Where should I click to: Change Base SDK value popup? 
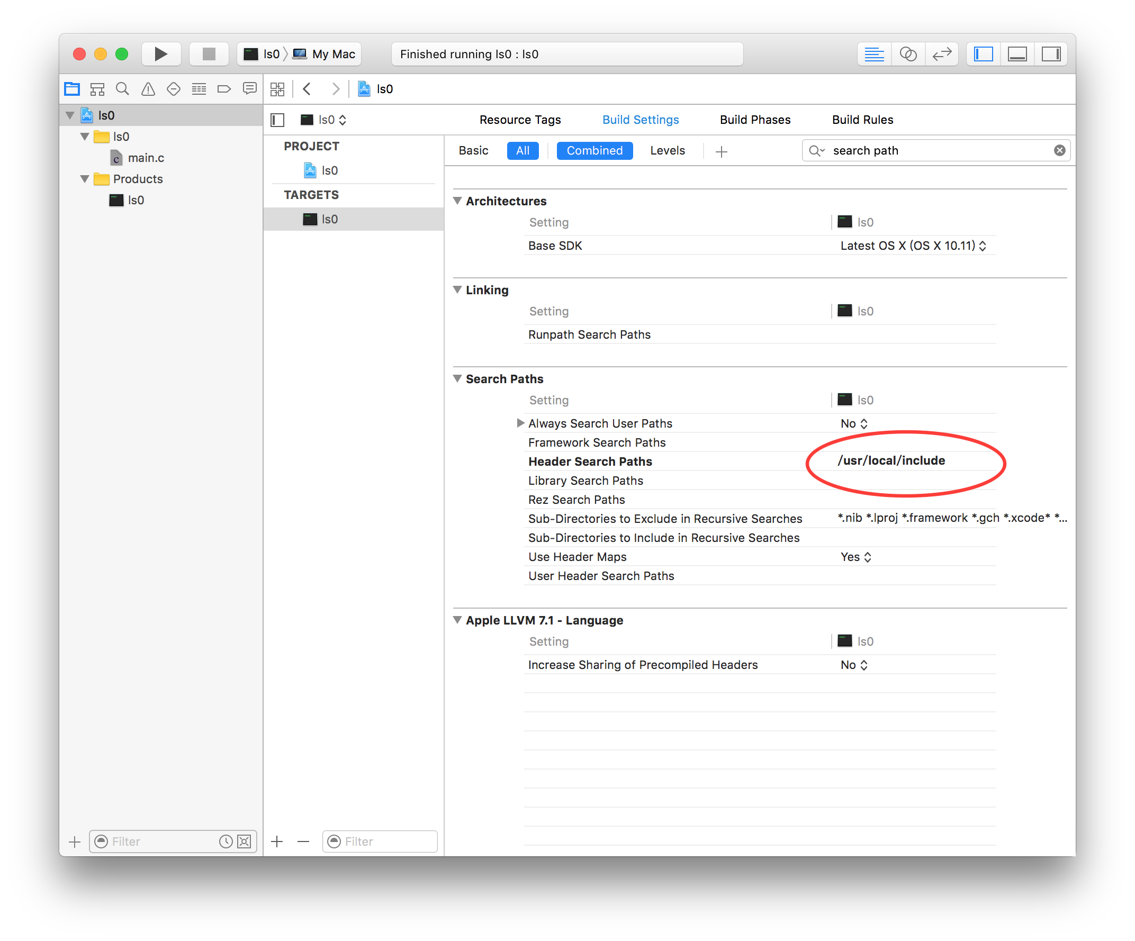(x=913, y=246)
